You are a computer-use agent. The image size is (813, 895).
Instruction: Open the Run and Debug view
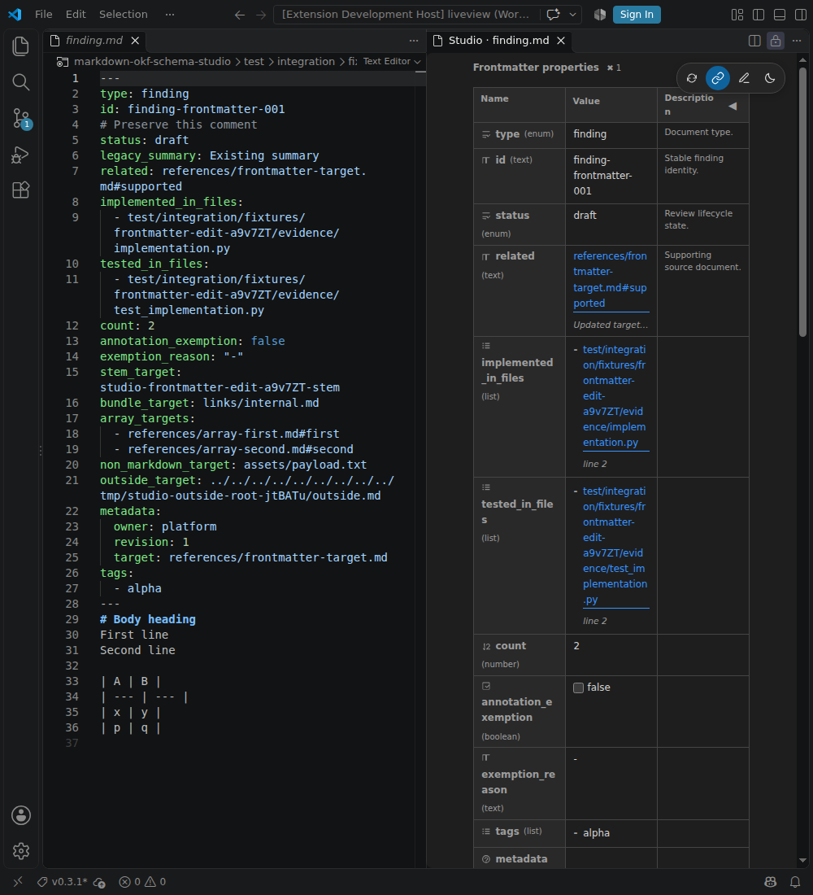pyautogui.click(x=21, y=155)
